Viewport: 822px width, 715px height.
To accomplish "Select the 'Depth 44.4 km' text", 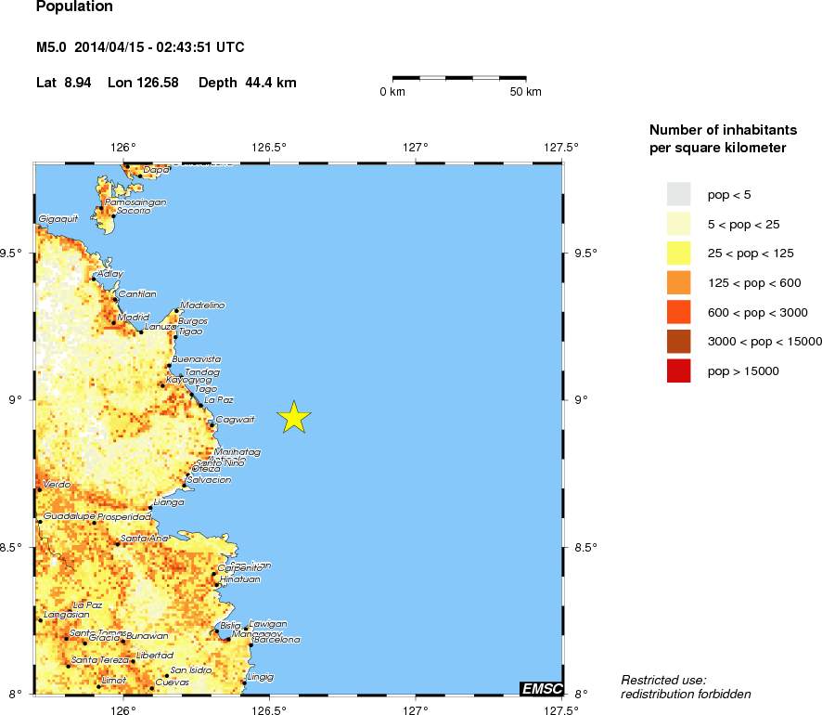I will pyautogui.click(x=248, y=83).
